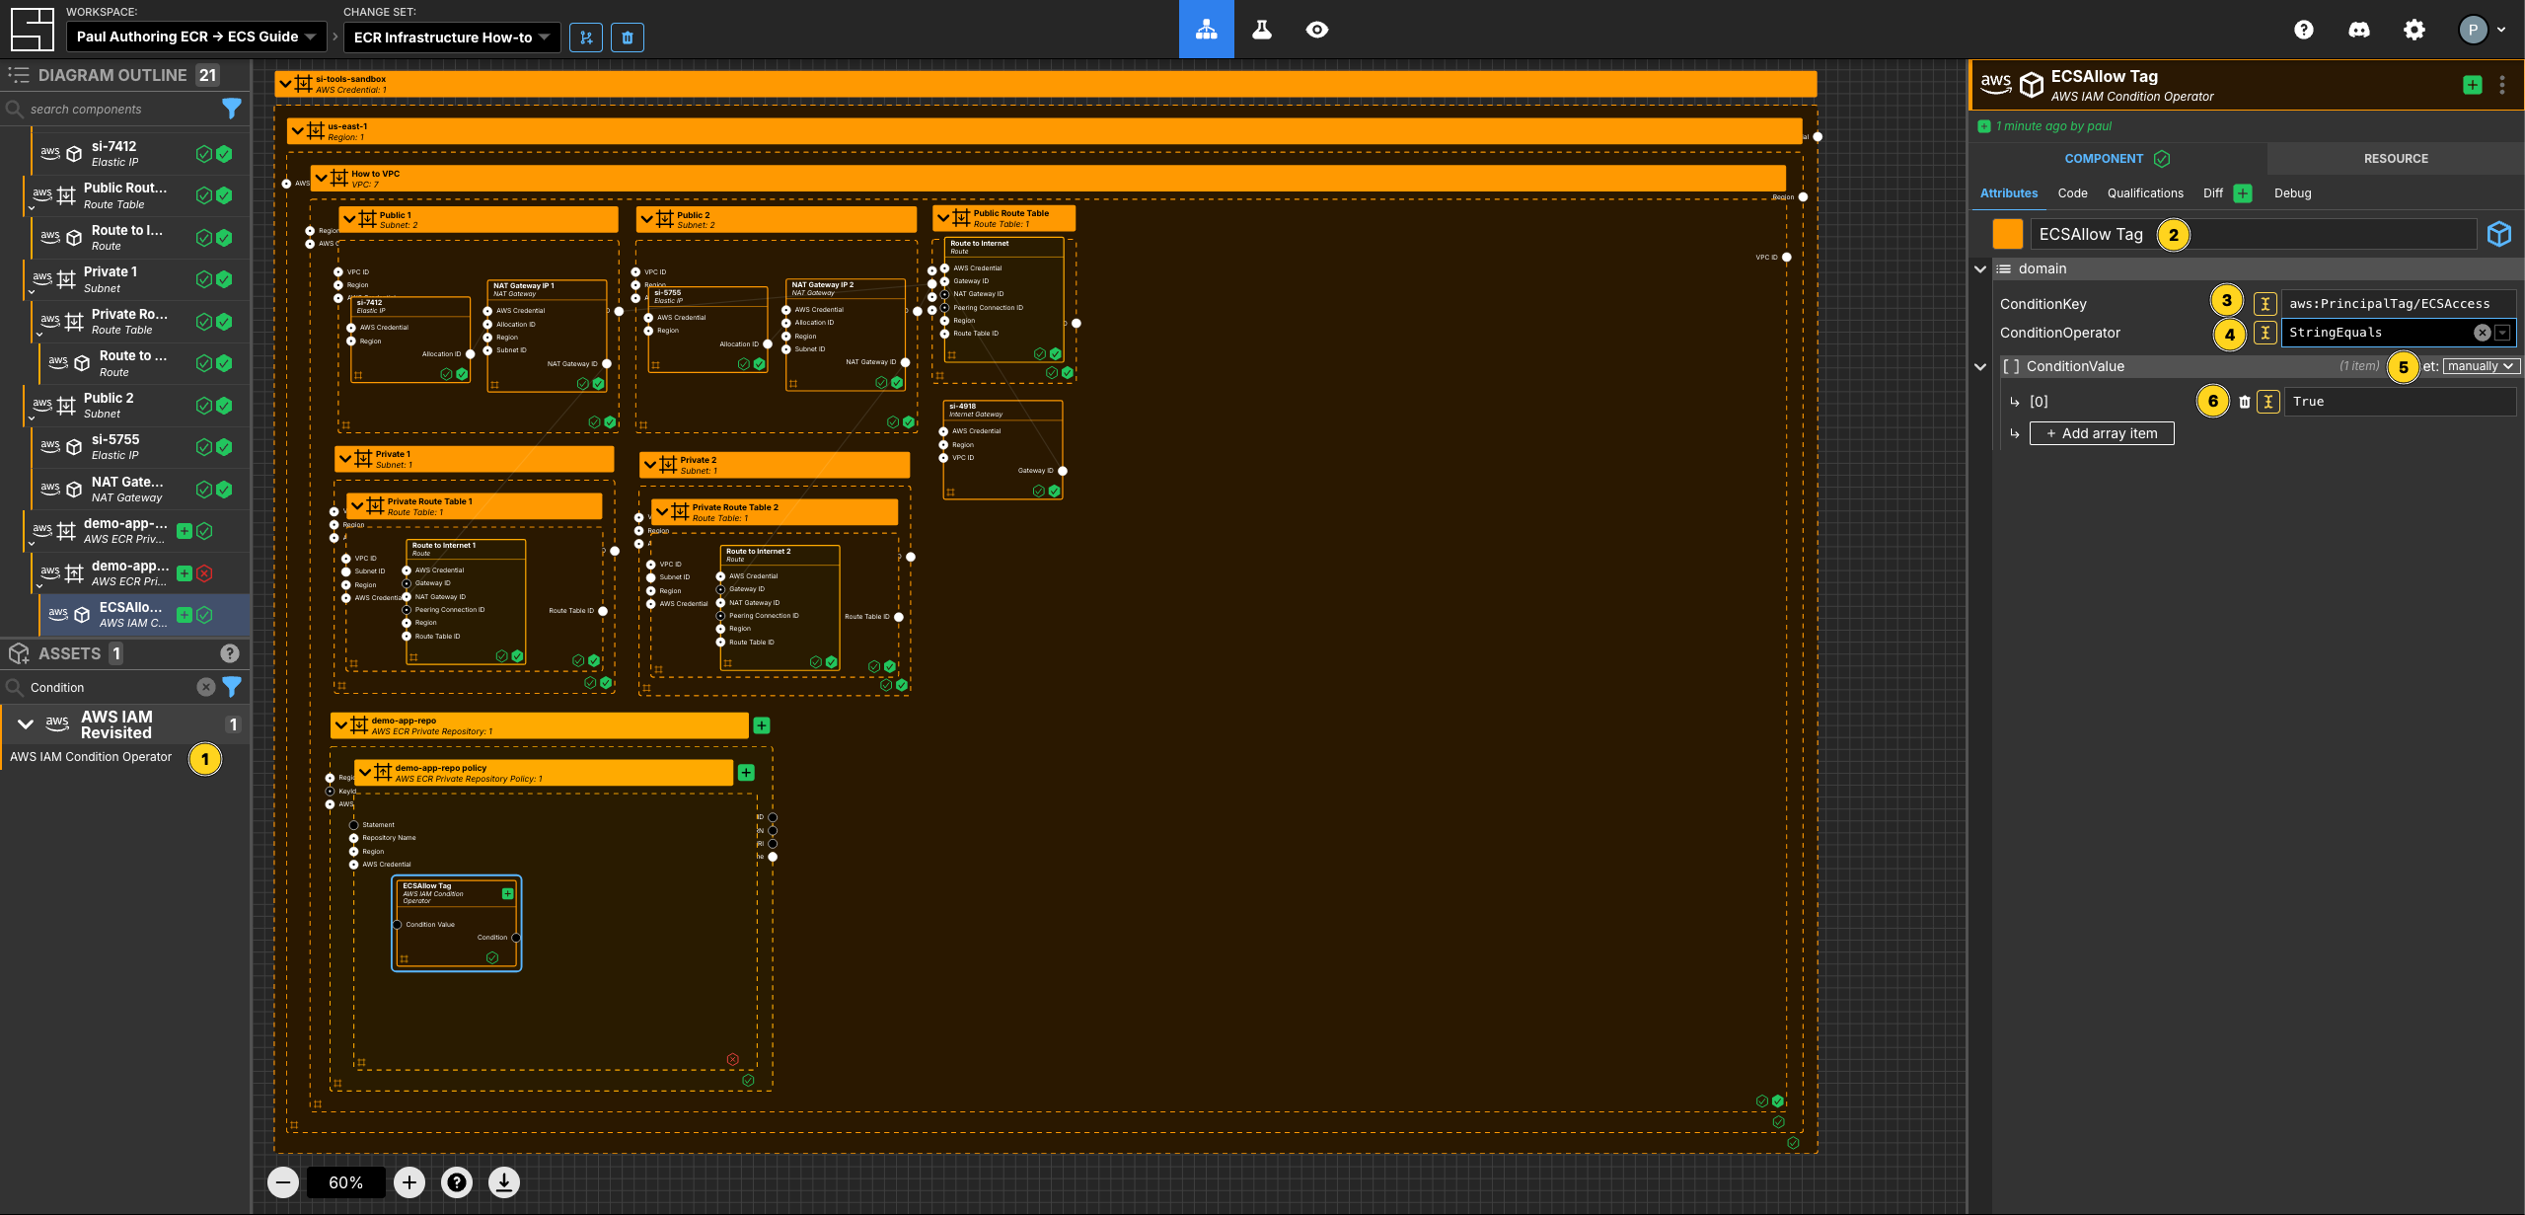The image size is (2525, 1215).
Task: Open the Diff tab
Action: coord(2213,193)
